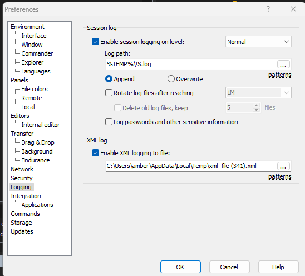This screenshot has width=305, height=276.
Task: Select the Overwrite radio option
Action: tap(171, 79)
